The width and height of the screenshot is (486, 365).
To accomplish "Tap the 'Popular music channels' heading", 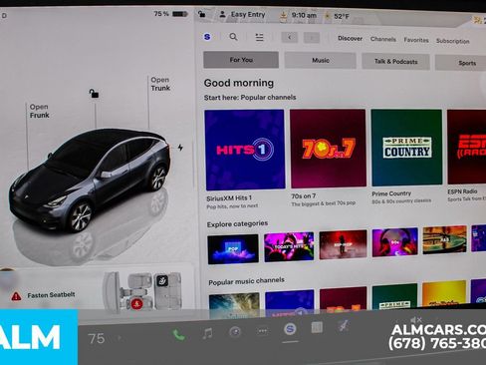I will tap(246, 281).
